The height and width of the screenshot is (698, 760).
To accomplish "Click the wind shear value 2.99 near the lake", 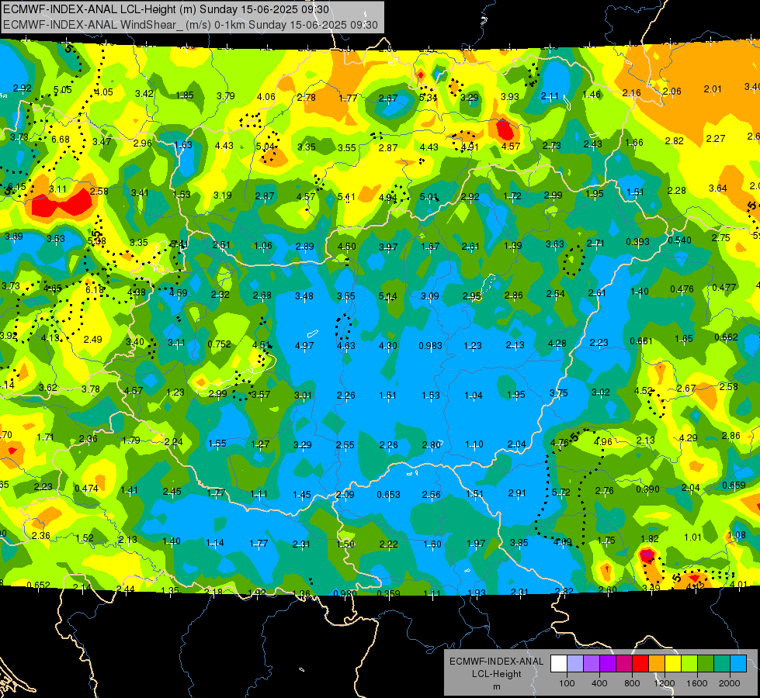I will (217, 394).
